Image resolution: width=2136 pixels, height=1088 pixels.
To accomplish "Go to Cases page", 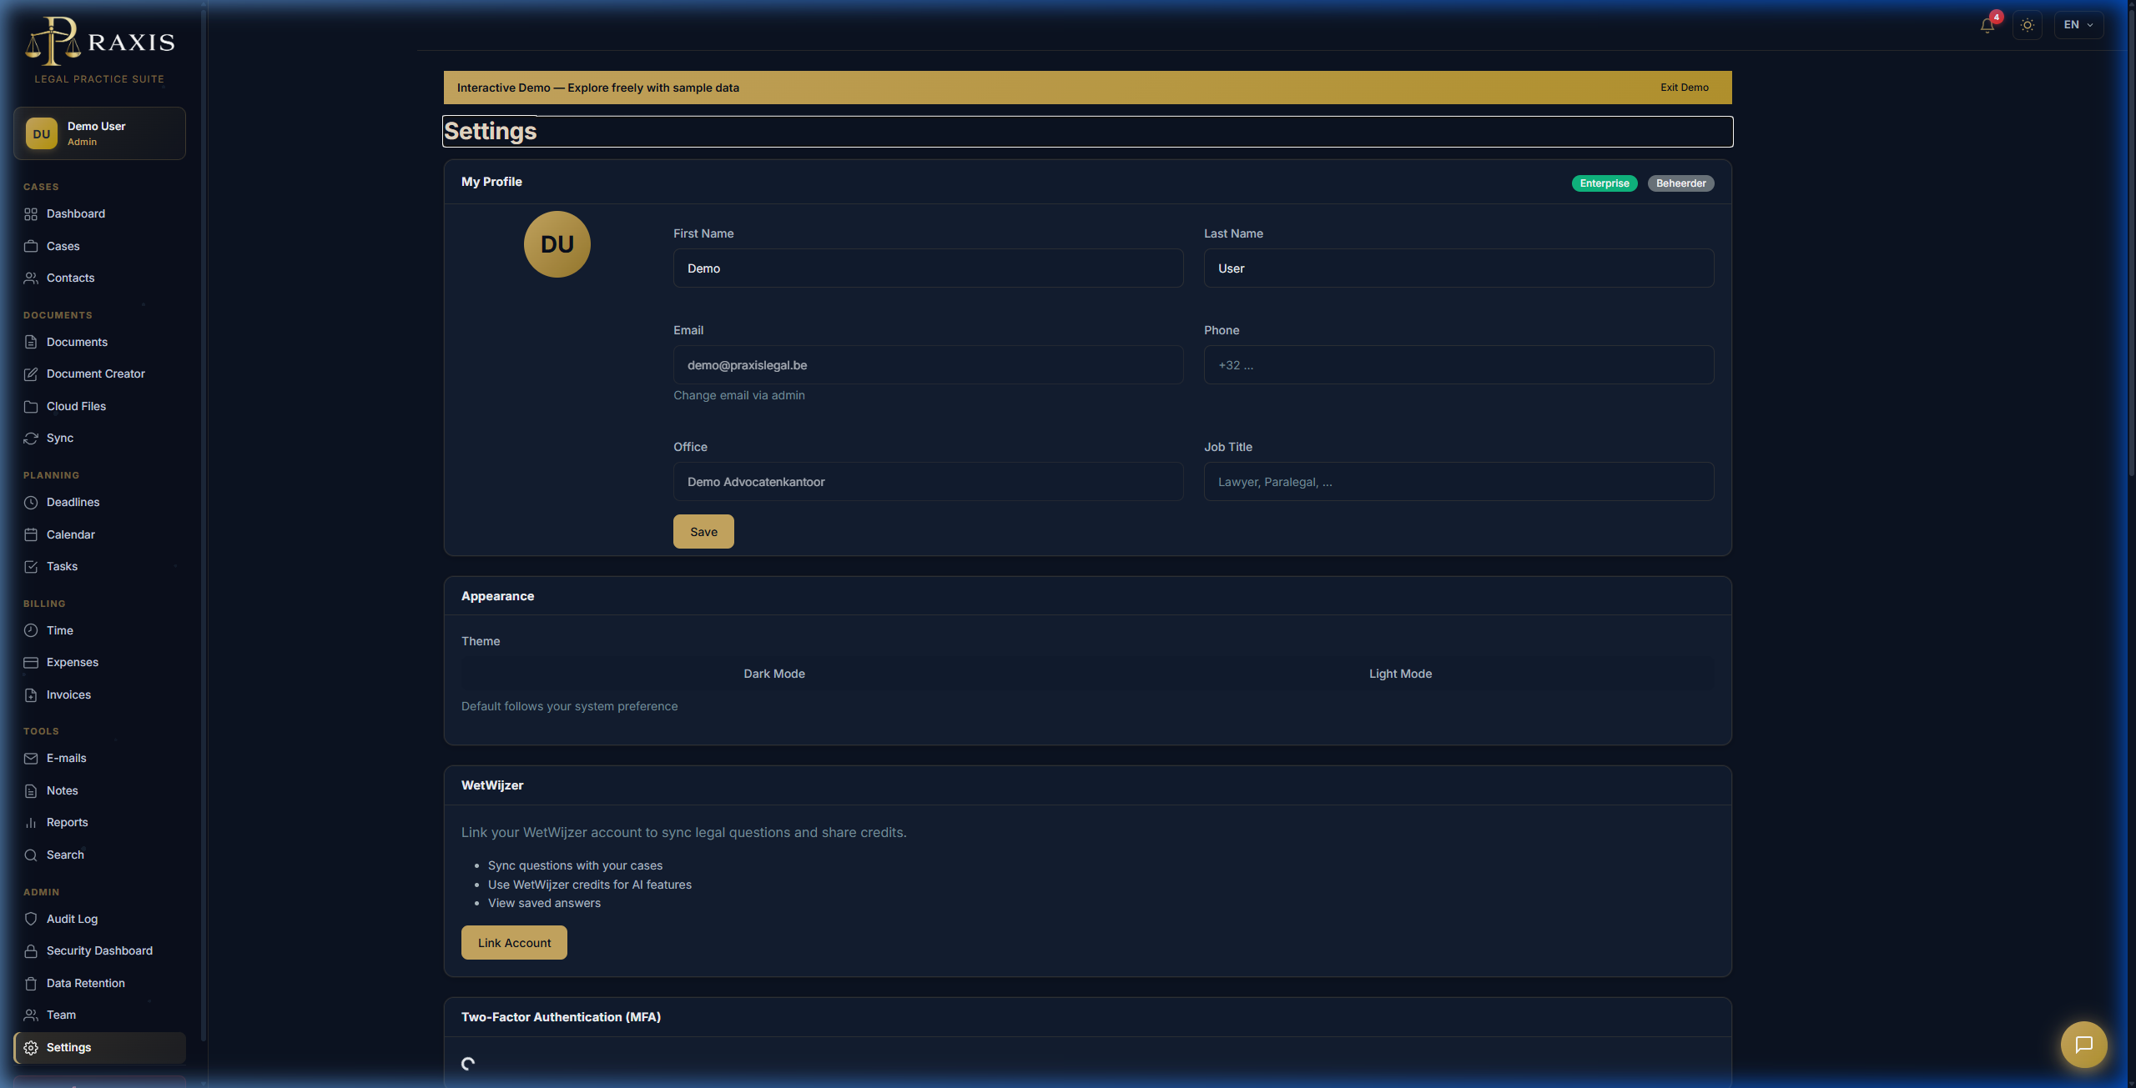I will coord(99,247).
